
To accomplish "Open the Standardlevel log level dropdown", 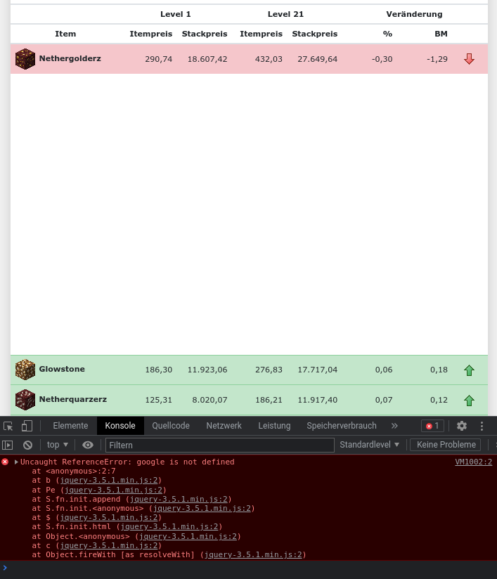I will click(369, 445).
